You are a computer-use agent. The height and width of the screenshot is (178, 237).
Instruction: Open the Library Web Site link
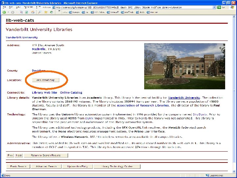(44, 93)
